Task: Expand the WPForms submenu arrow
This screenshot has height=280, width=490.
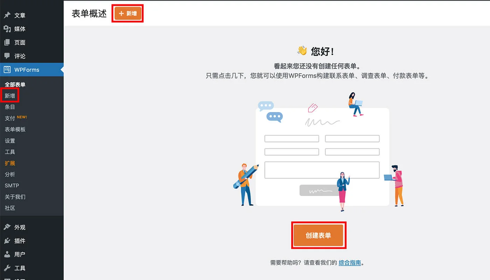Action: pos(62,70)
